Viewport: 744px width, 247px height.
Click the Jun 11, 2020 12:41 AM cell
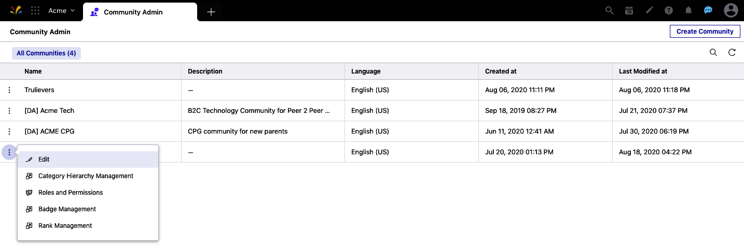pos(519,132)
